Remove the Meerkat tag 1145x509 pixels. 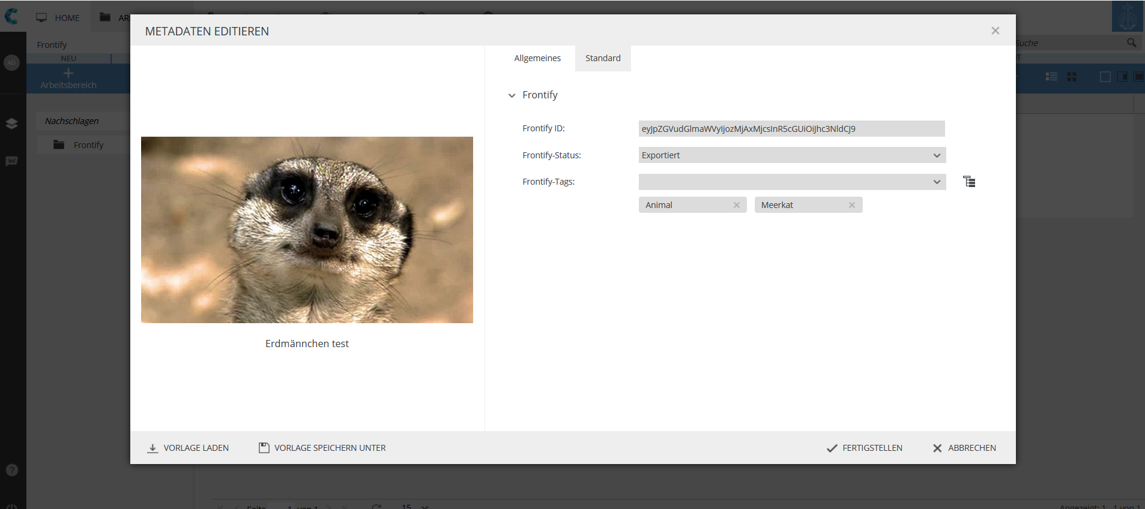click(852, 205)
